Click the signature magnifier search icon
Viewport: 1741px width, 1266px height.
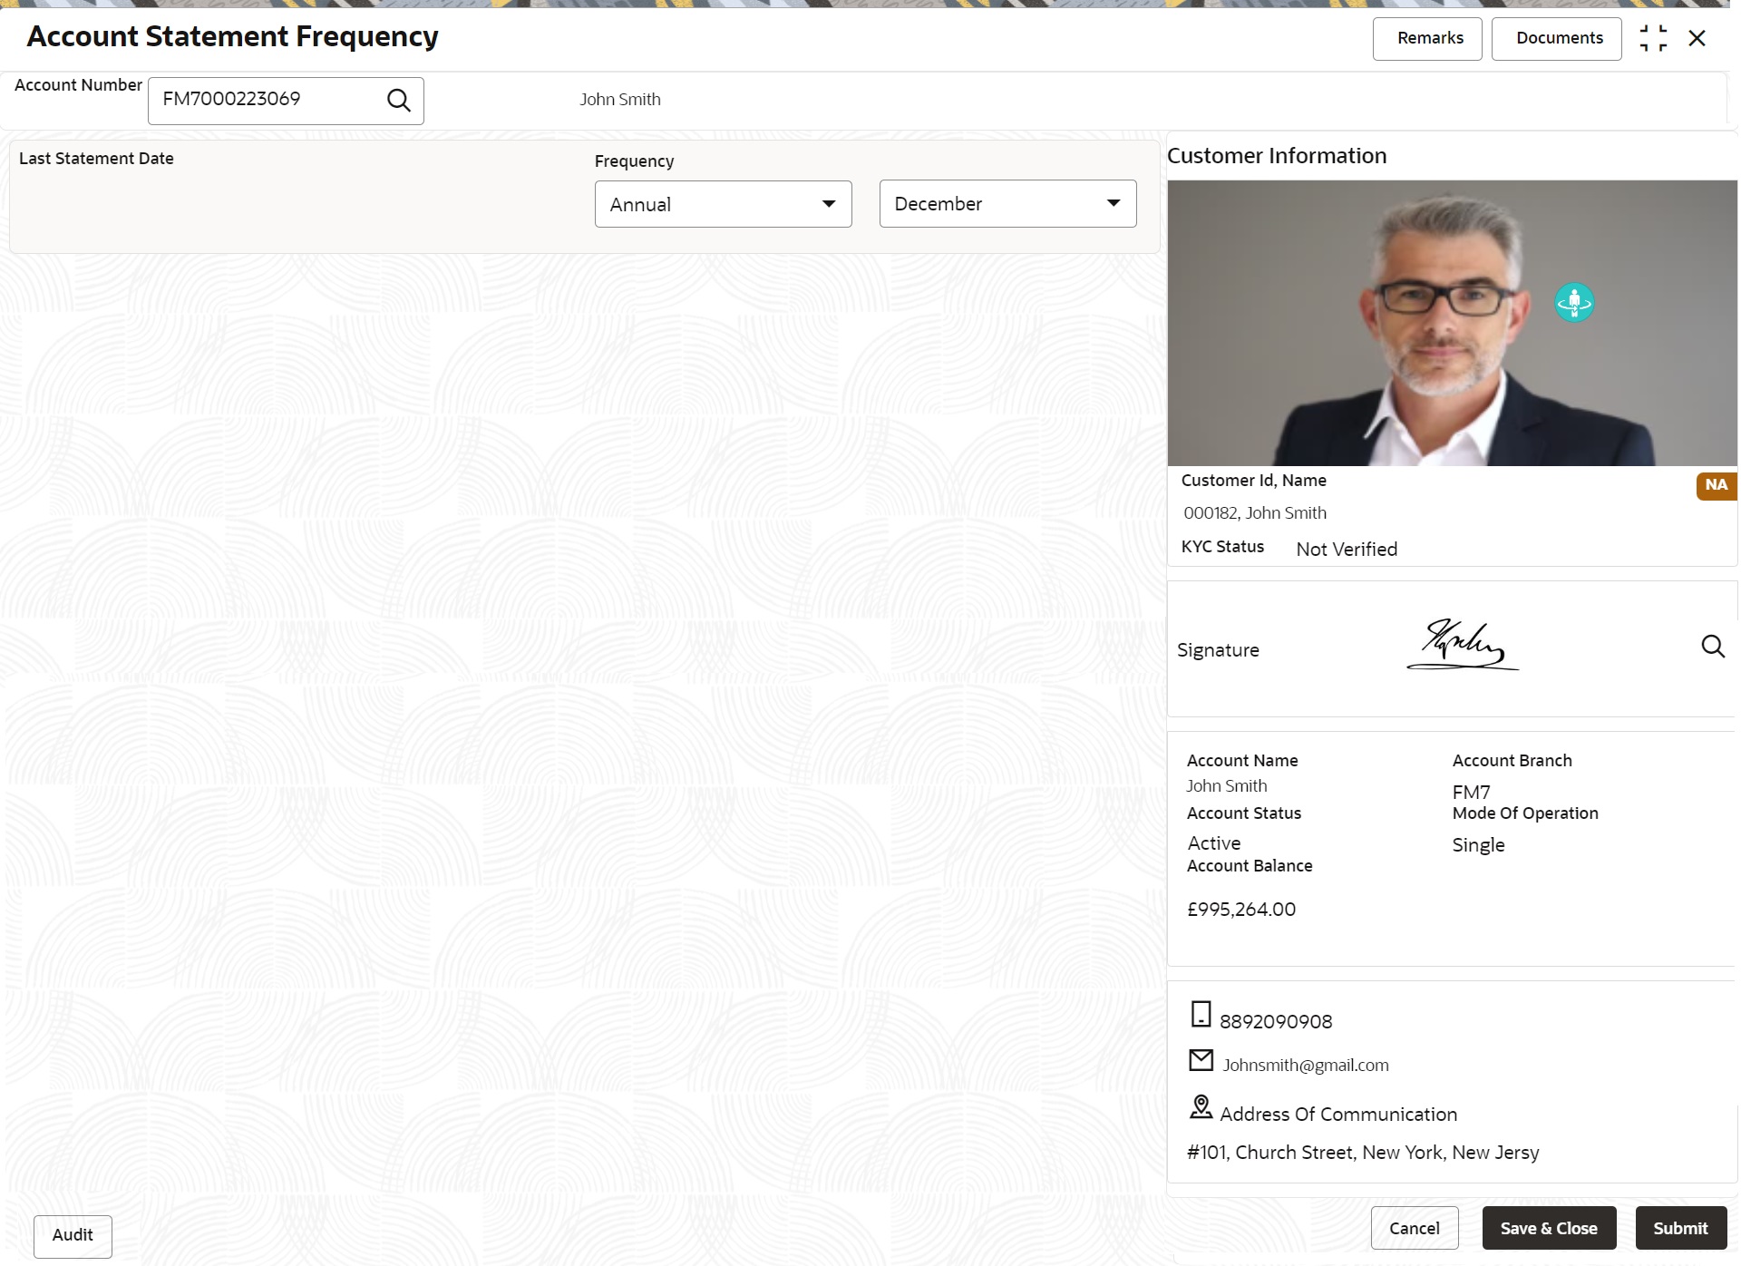click(x=1712, y=647)
